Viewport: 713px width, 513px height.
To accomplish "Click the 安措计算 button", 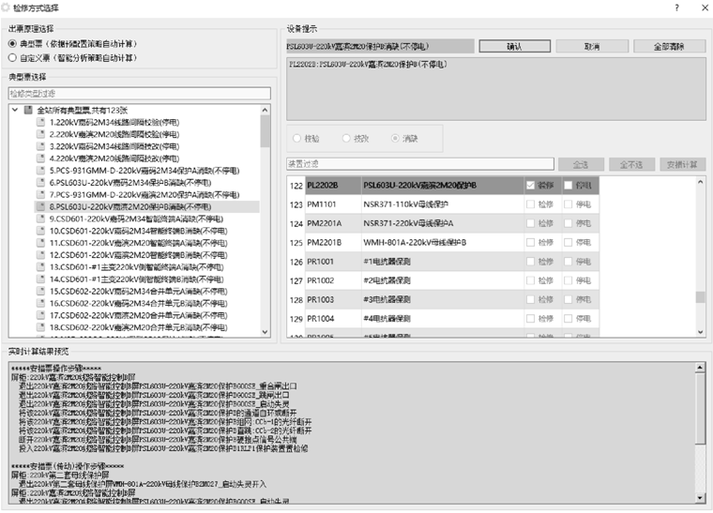I will tap(682, 164).
